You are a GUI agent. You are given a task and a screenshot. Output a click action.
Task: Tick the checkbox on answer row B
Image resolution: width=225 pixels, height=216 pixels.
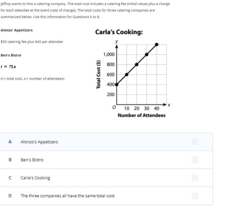[195, 160]
